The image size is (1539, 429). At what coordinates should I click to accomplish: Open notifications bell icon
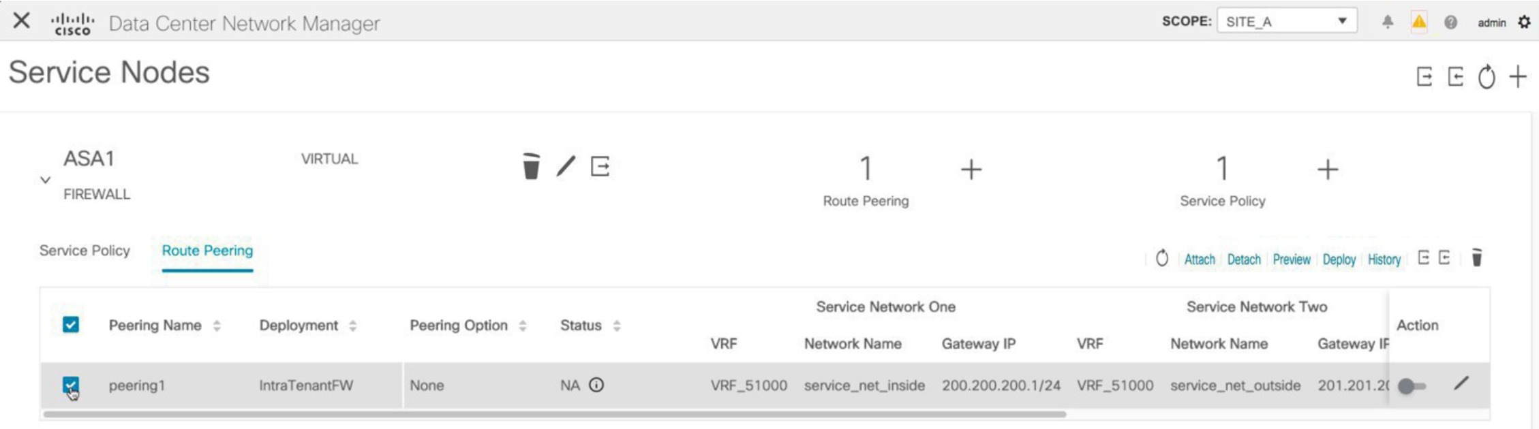1387,22
